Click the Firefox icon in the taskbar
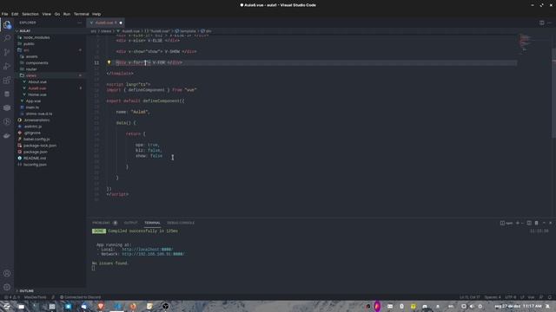The image size is (556, 312). point(133,306)
